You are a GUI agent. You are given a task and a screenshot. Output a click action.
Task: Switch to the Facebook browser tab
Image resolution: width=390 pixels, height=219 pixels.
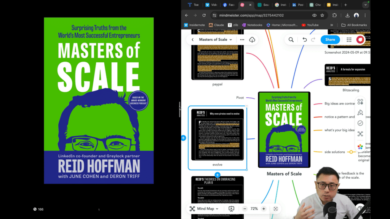pyautogui.click(x=229, y=5)
